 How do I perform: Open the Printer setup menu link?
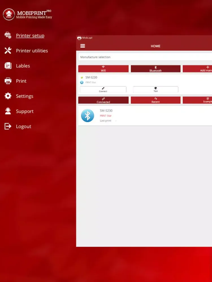30,36
